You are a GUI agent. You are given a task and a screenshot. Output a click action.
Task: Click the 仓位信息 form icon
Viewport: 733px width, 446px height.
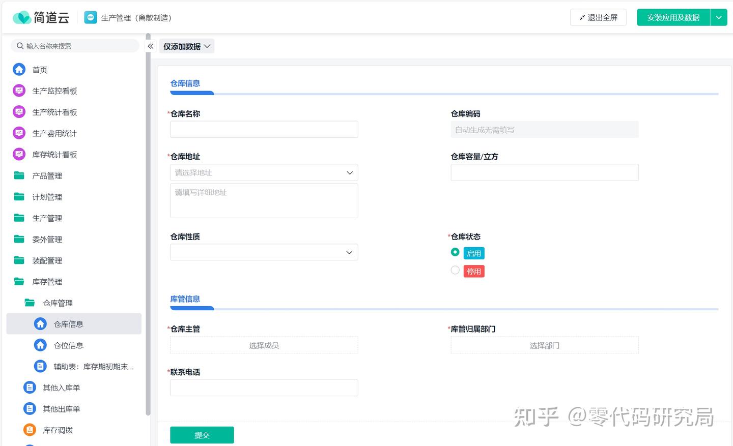click(40, 345)
